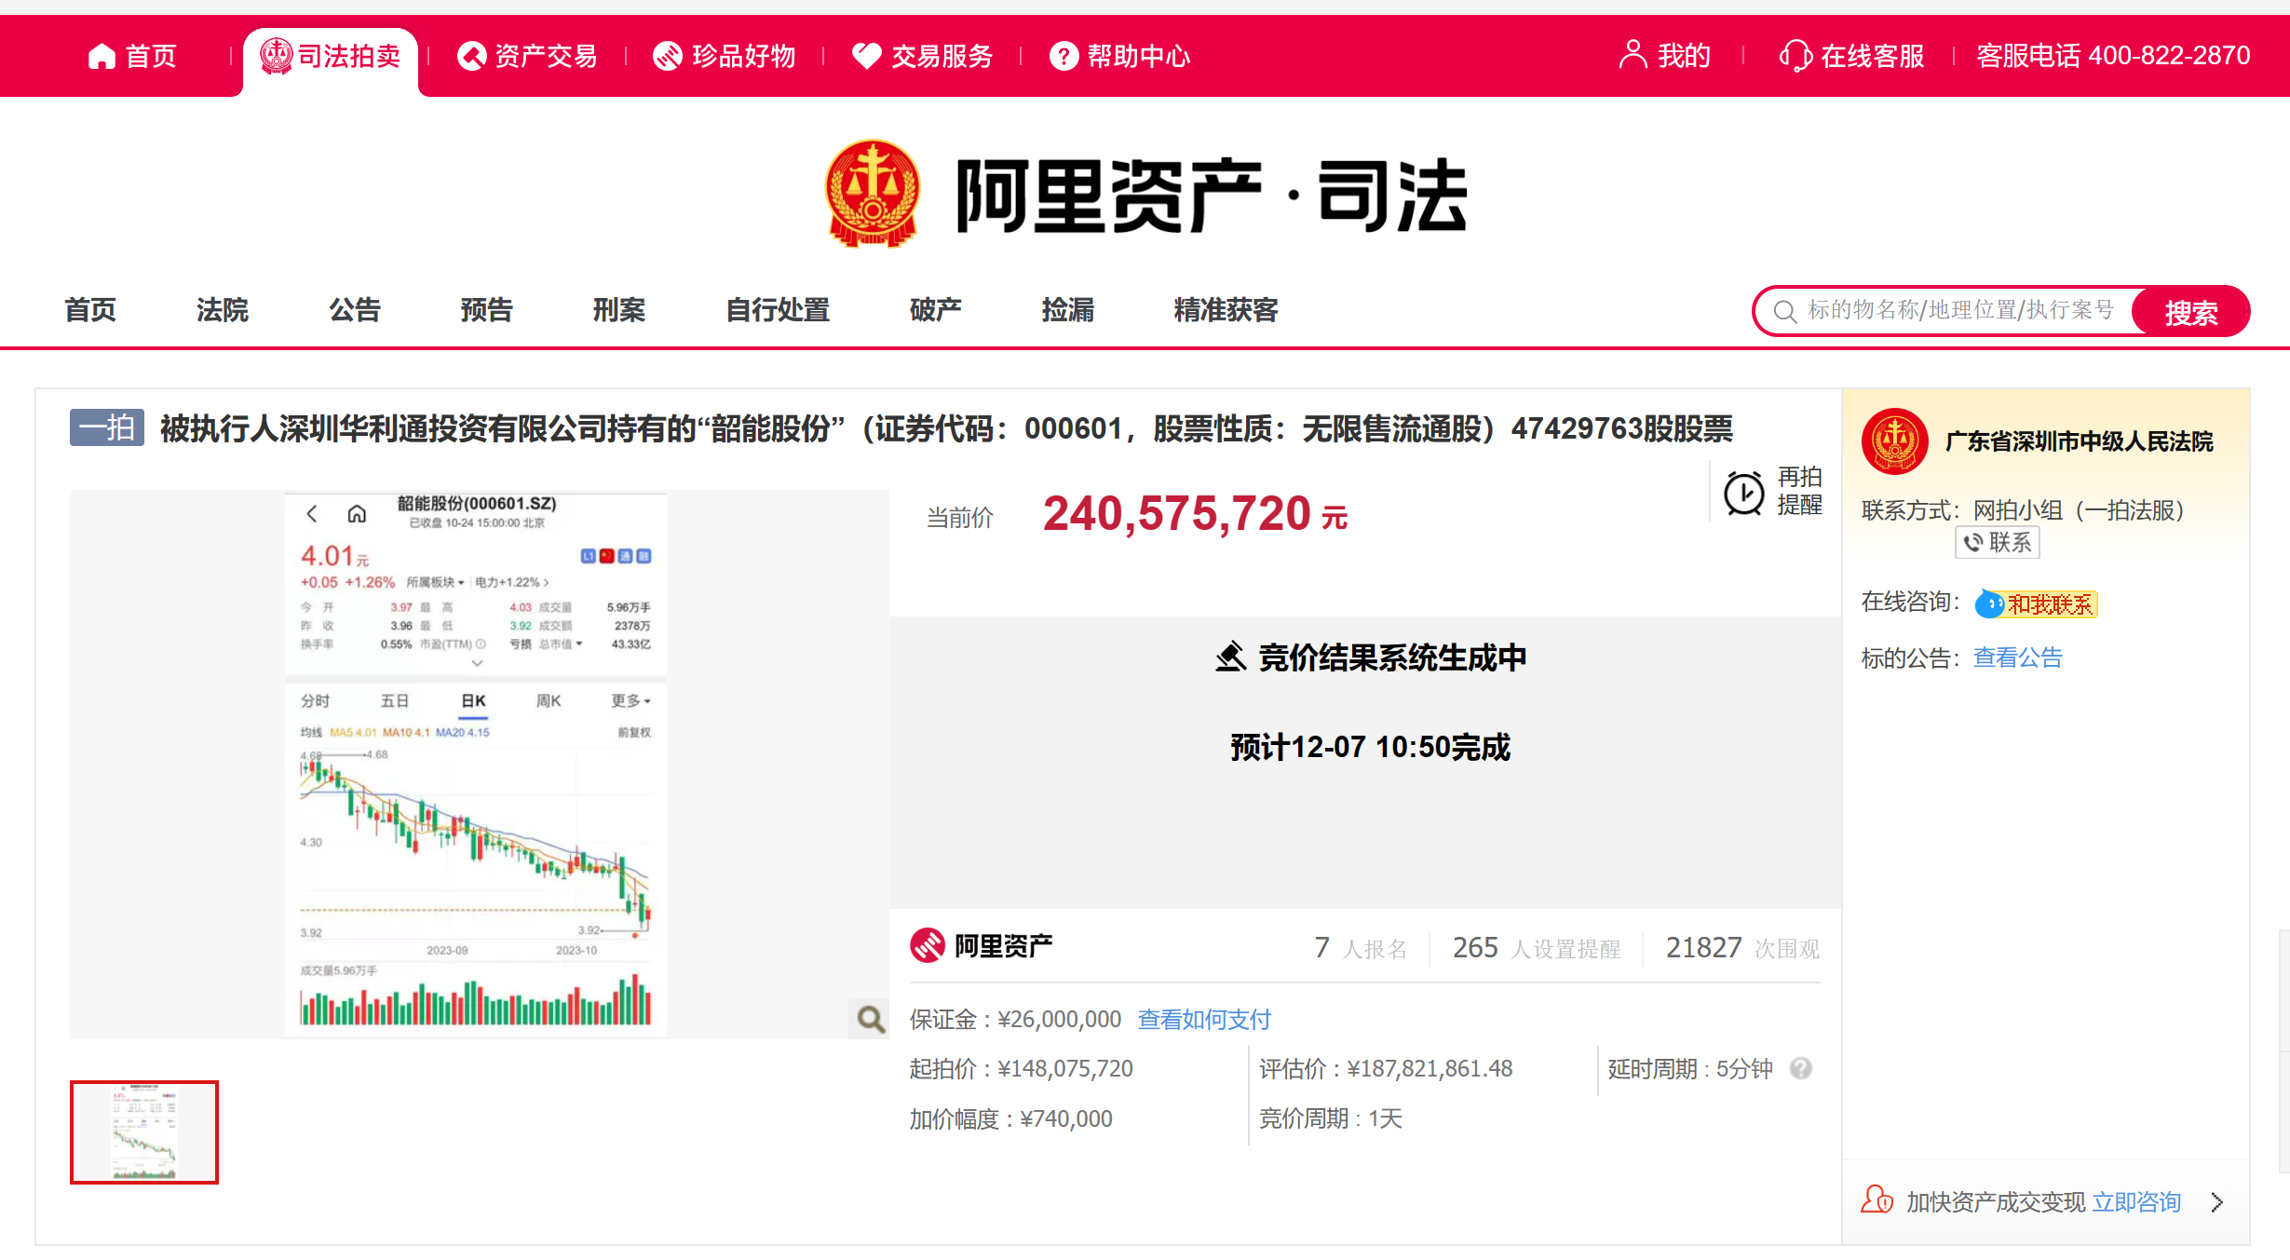Go to 刑案 in secondary navigation
The width and height of the screenshot is (2290, 1260).
618,309
